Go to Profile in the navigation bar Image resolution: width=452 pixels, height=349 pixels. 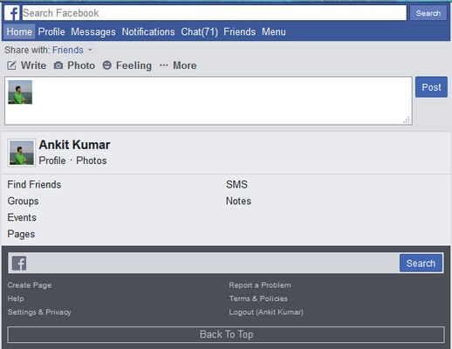51,31
